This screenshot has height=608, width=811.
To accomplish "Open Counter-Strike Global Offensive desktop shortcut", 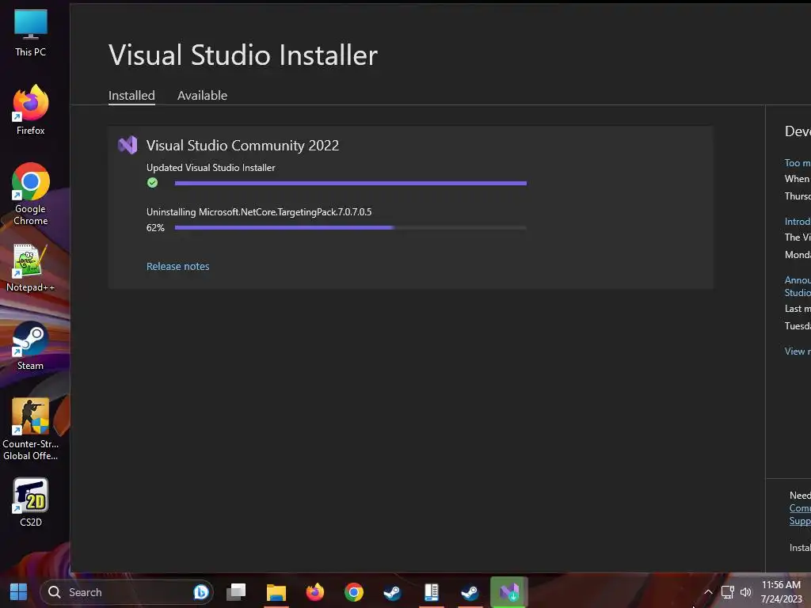I will (x=31, y=429).
